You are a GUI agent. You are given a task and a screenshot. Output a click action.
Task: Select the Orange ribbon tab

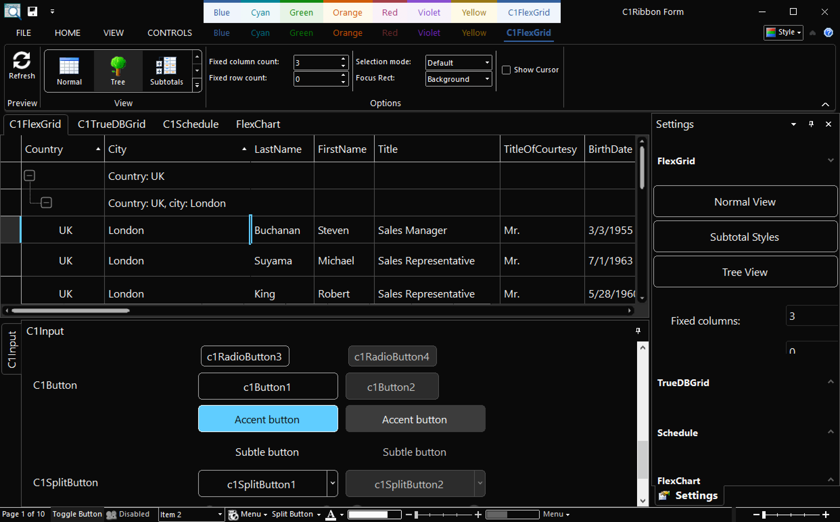pyautogui.click(x=347, y=33)
